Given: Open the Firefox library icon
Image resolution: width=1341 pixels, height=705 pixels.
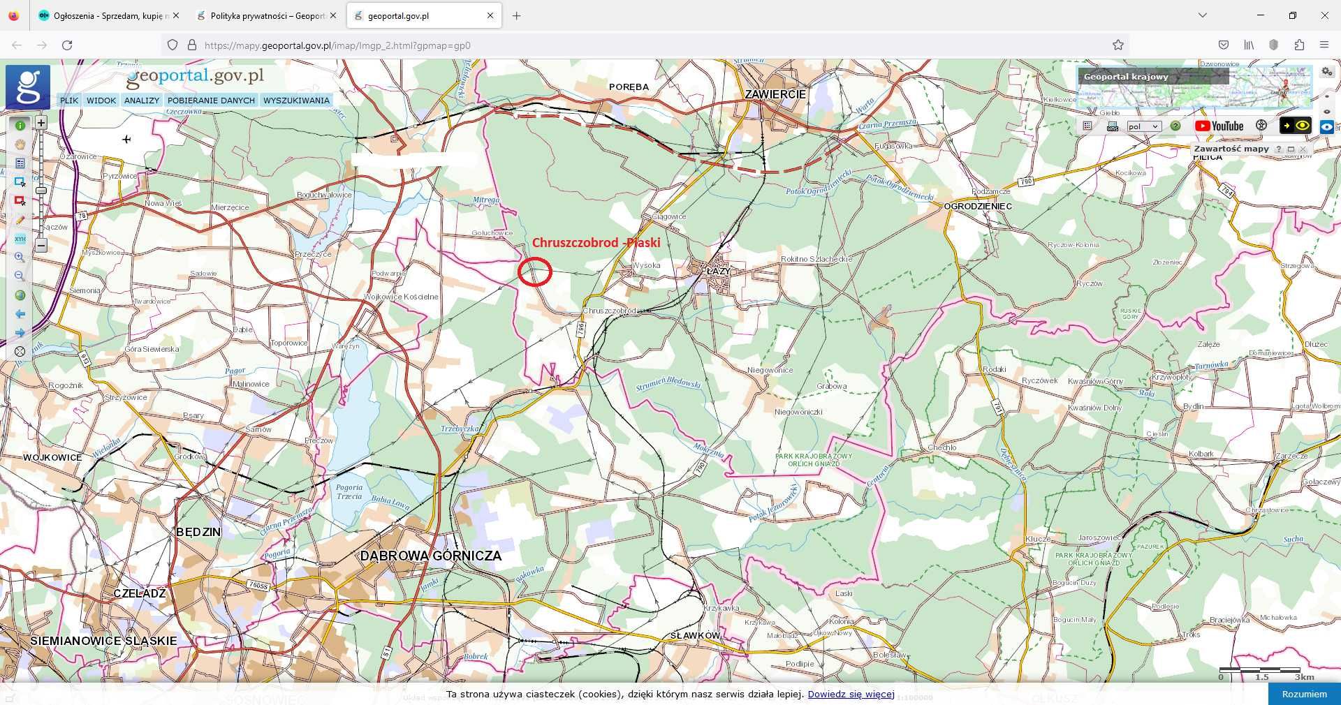Looking at the screenshot, I should tap(1249, 45).
